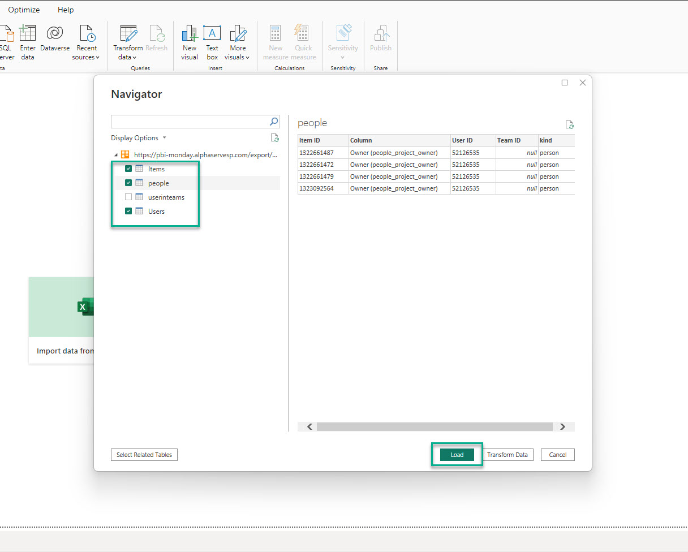Screen dimensions: 688x552
Task: Click the Load button
Action: (457, 455)
